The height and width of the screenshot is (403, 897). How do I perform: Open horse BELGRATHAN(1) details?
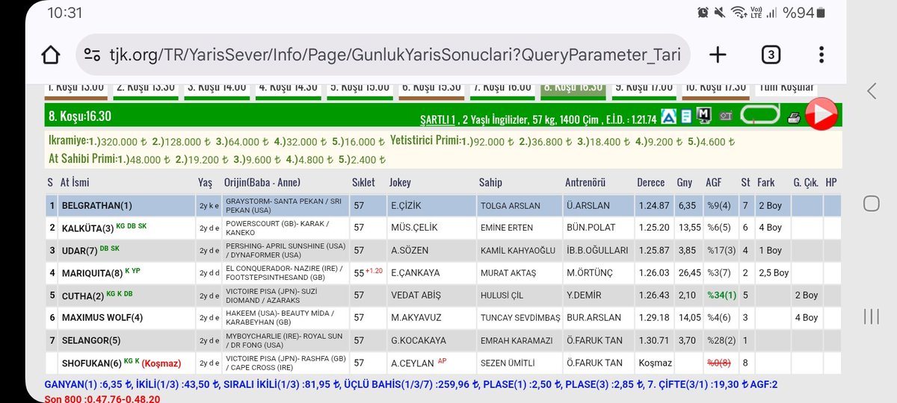point(96,206)
